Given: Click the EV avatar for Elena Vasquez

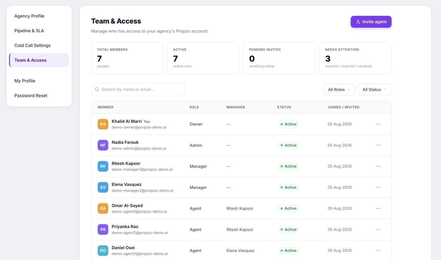Looking at the screenshot, I should (103, 188).
